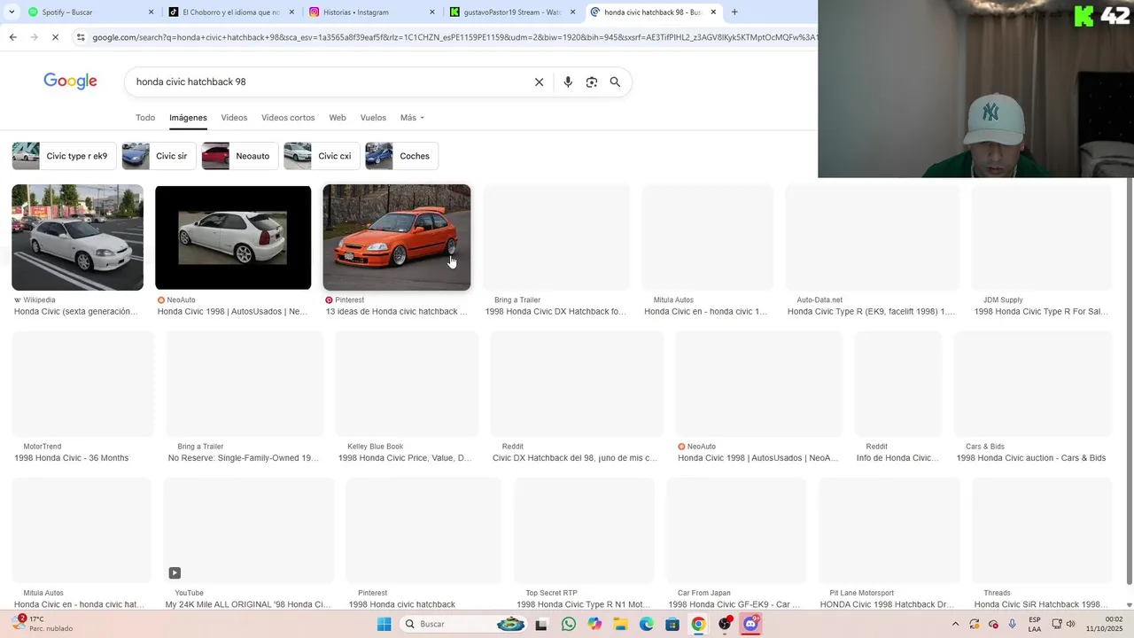Switch to the Videos tab

(x=234, y=118)
